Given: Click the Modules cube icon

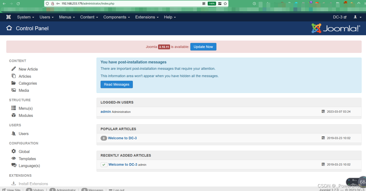Looking at the screenshot, I should [14, 115].
